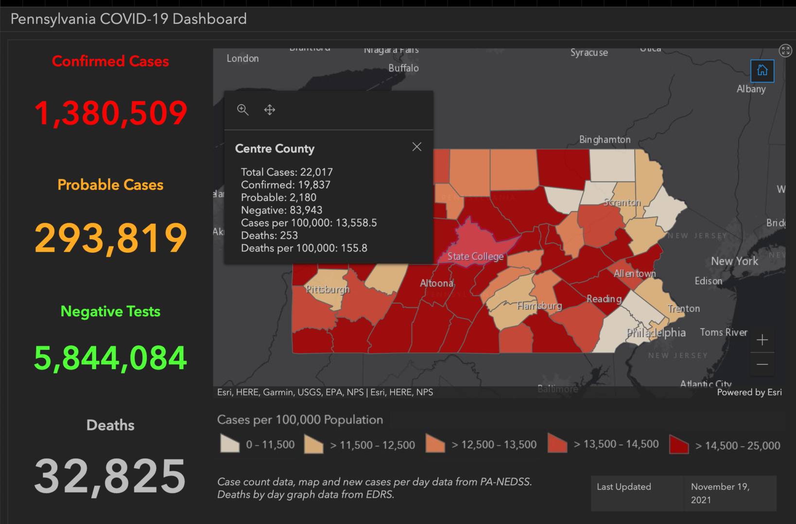
Task: Click the Negative Tests value 5,844,084
Action: 111,358
